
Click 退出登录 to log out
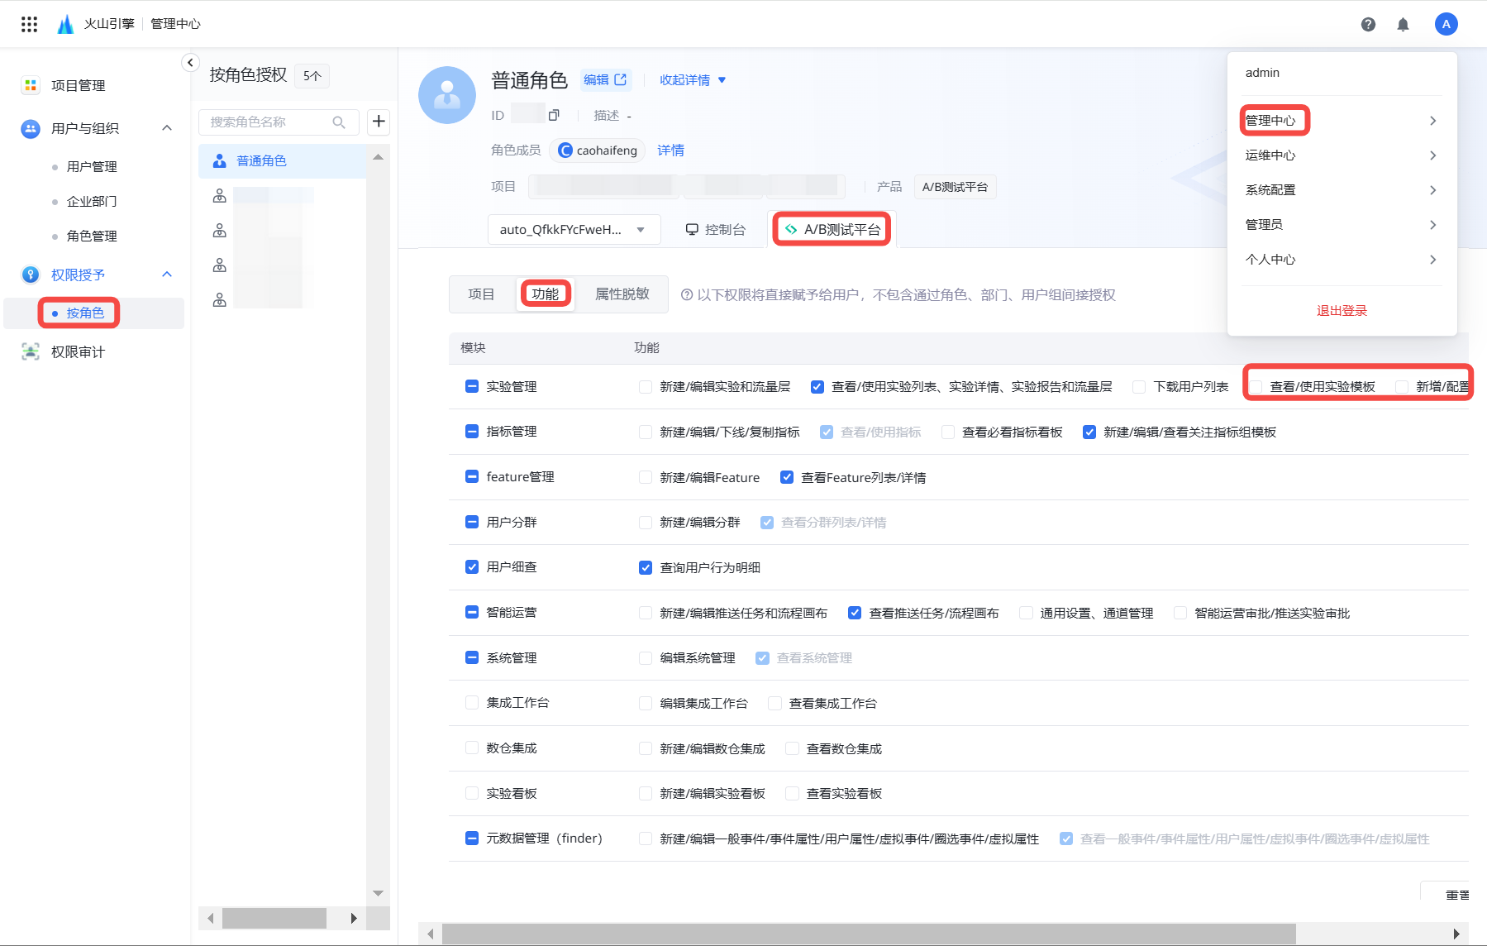pos(1342,311)
